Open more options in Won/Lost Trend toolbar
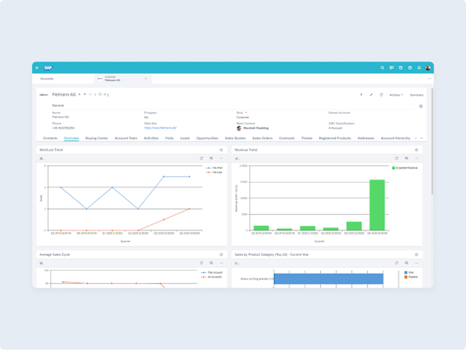The image size is (466, 350). coord(221,158)
